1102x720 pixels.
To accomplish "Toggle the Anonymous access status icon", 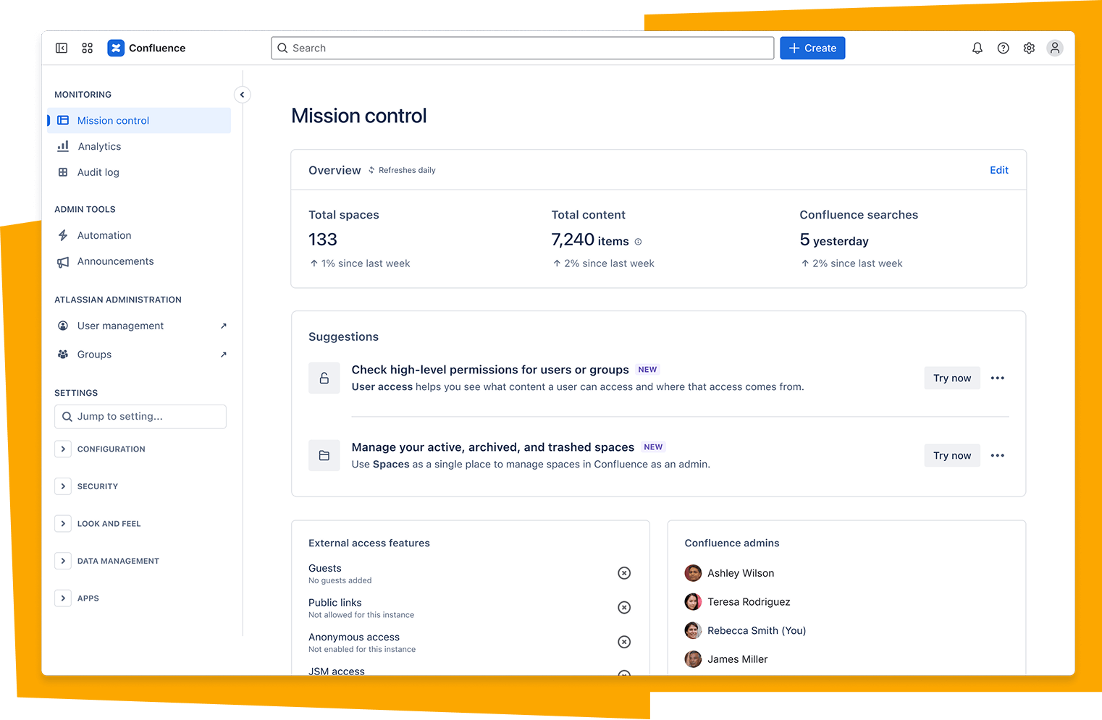I will (x=623, y=642).
